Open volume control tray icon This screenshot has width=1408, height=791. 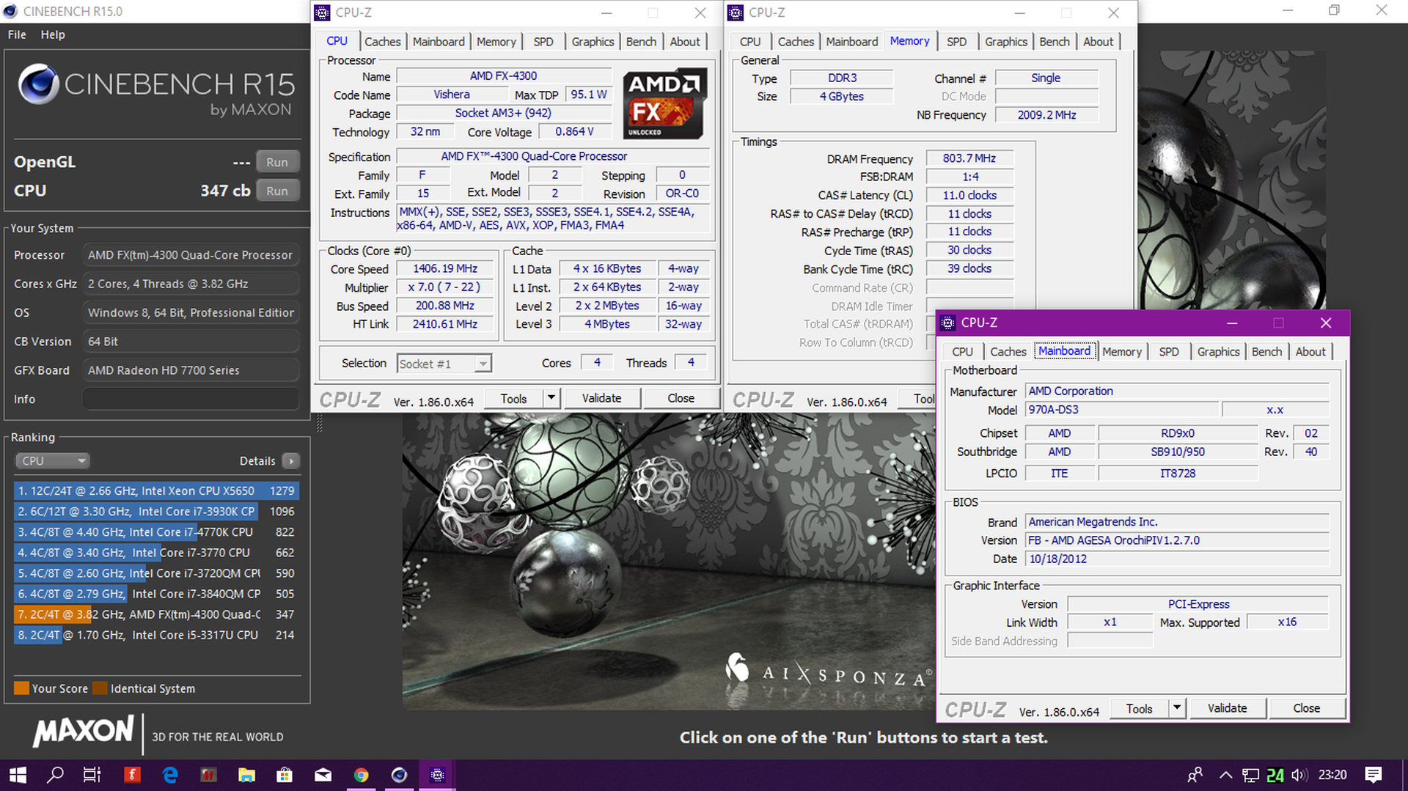(x=1299, y=775)
